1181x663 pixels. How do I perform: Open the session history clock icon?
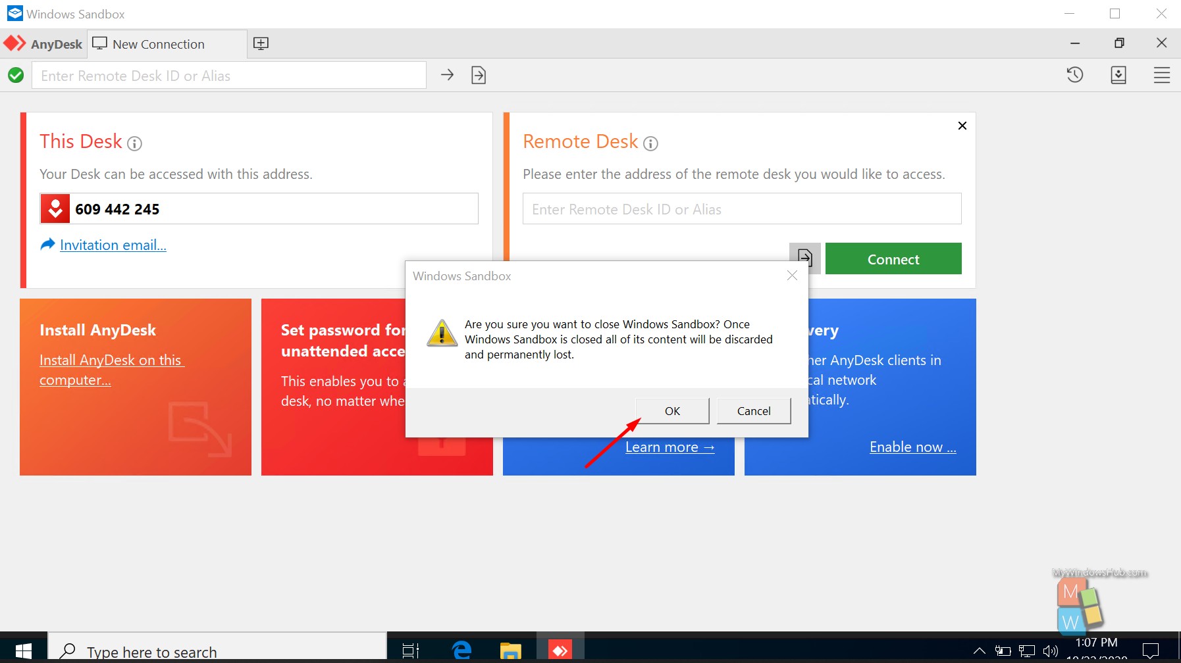tap(1075, 75)
